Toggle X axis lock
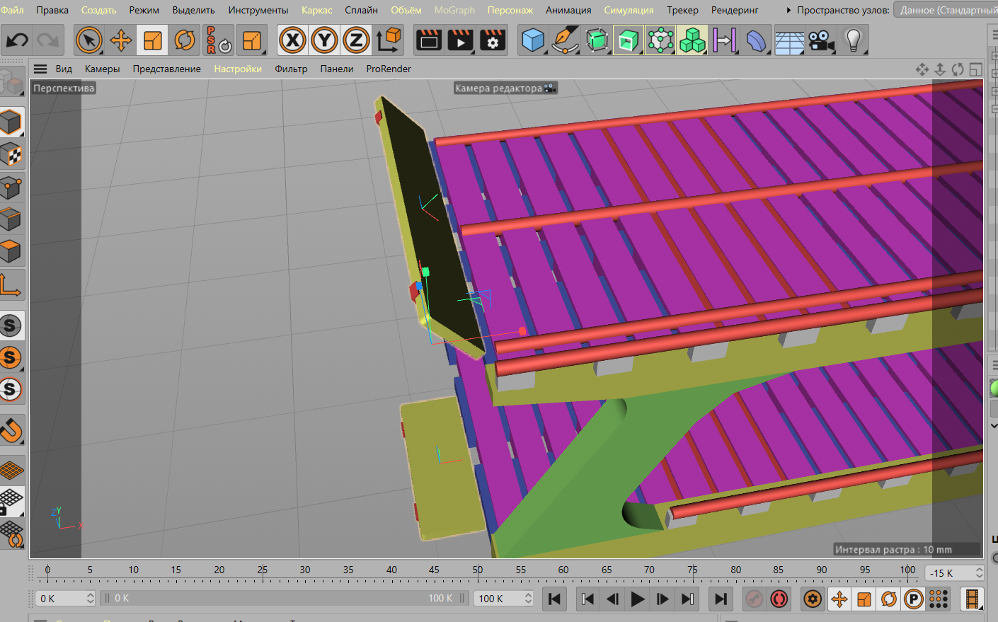The height and width of the screenshot is (622, 998). [292, 40]
